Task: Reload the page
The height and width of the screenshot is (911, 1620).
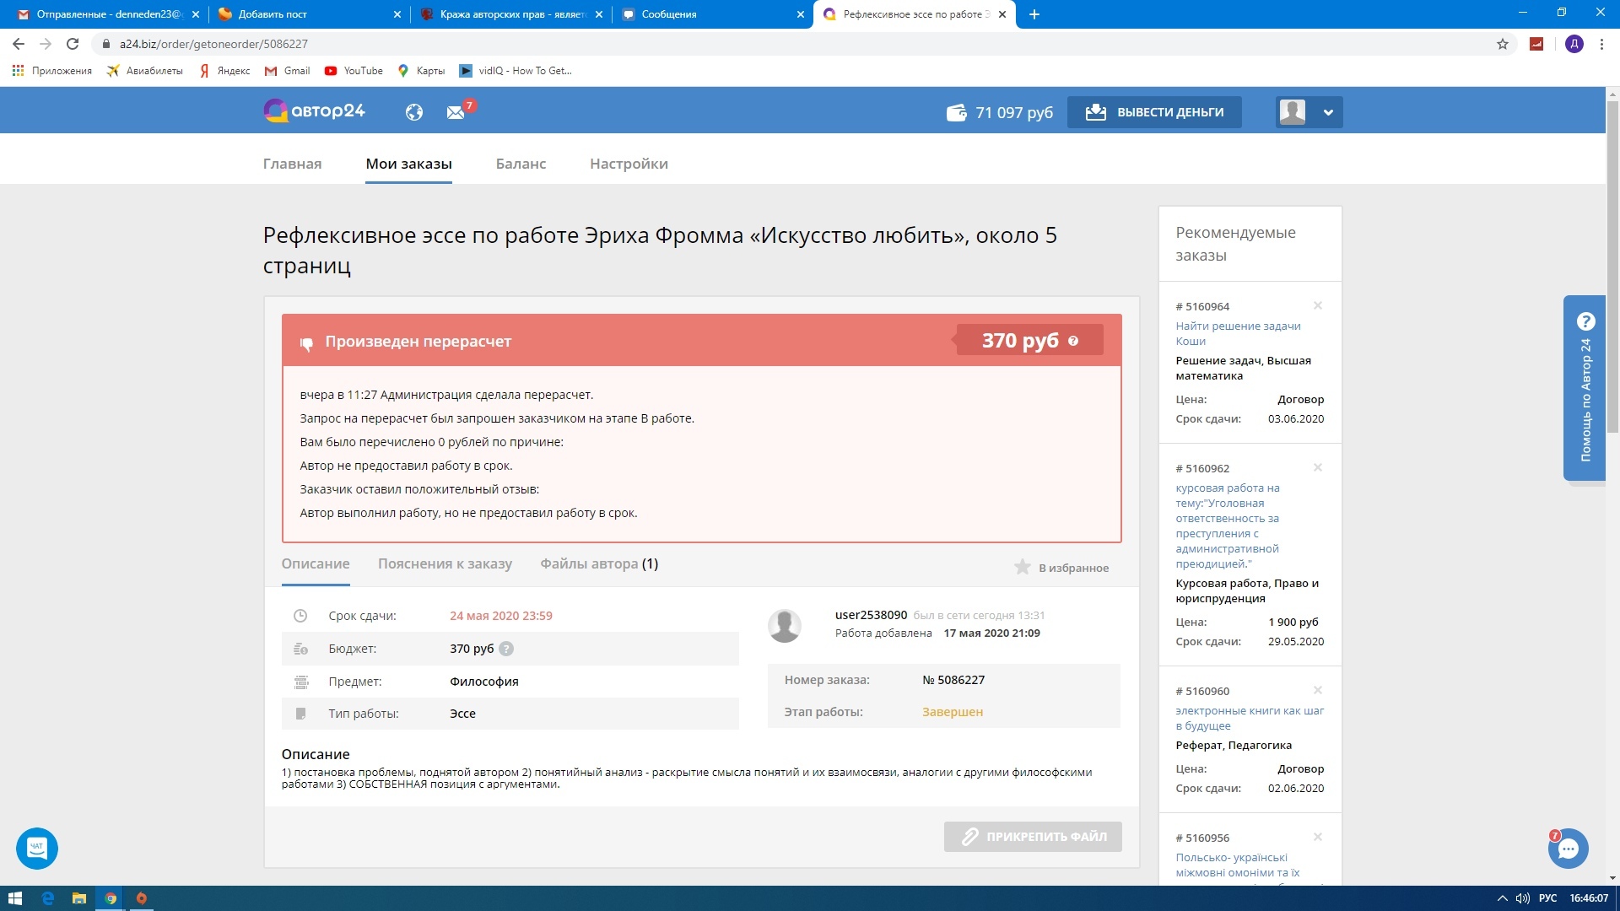Action: tap(73, 44)
